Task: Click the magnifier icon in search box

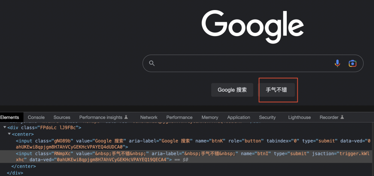Action: pyautogui.click(x=152, y=64)
